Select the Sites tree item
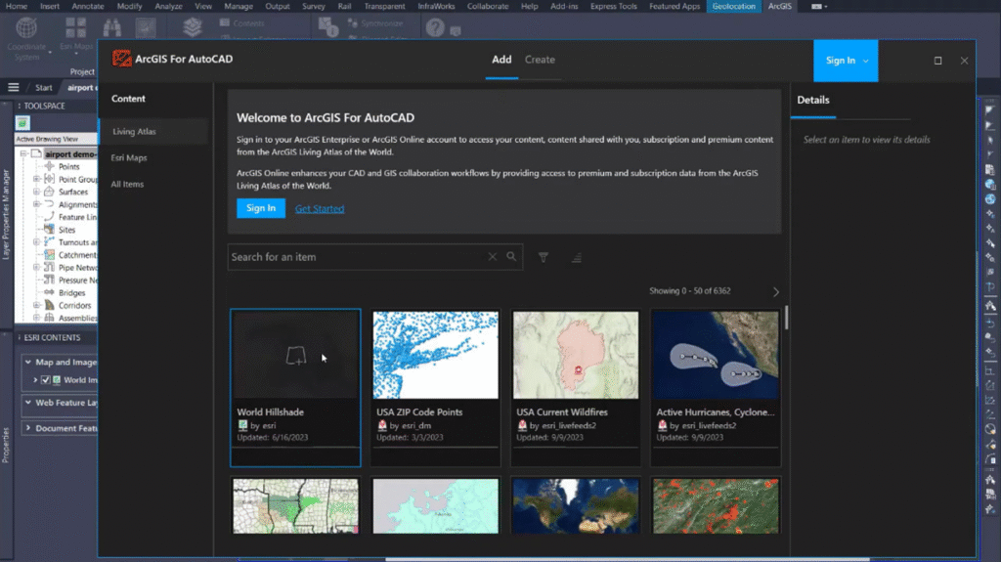Image resolution: width=1001 pixels, height=562 pixels. (66, 230)
